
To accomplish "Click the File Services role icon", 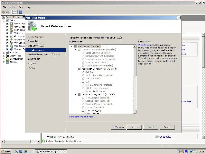I will pyautogui.click(x=12, y=36).
